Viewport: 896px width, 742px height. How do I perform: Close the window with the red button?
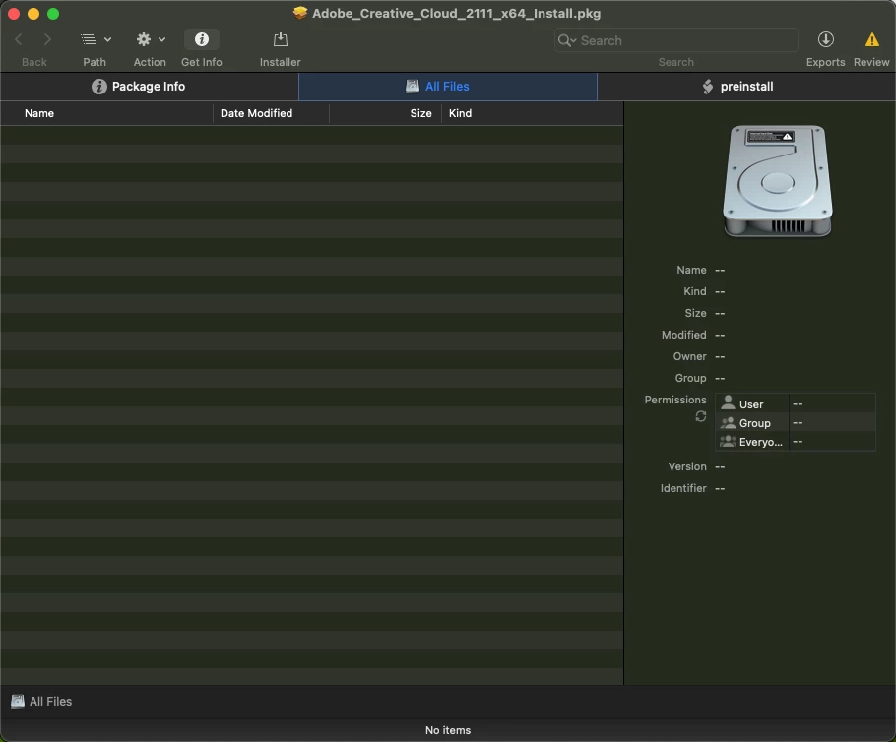point(14,14)
